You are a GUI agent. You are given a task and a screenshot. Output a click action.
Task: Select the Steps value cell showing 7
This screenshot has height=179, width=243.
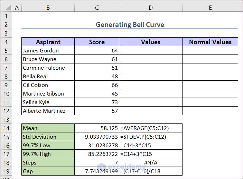pos(97,162)
